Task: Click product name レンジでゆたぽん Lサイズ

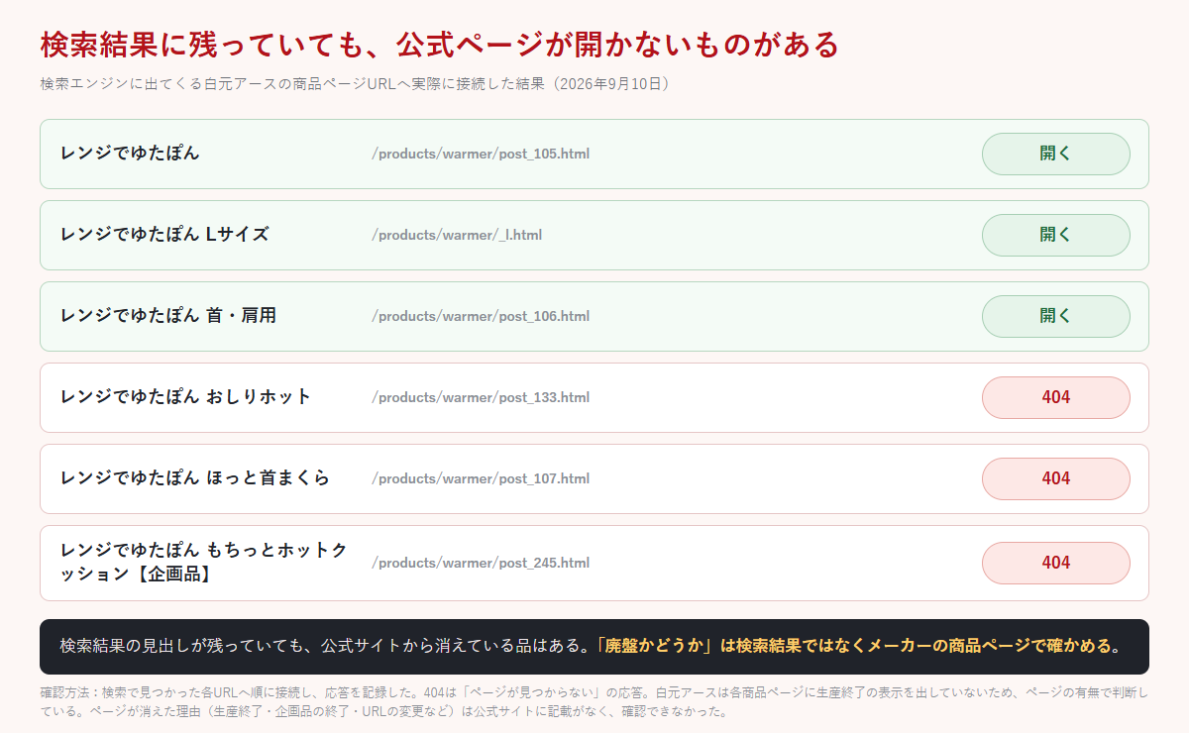Action: point(164,235)
